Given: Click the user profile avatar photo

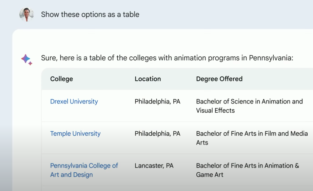Looking at the screenshot, I should click(x=26, y=14).
